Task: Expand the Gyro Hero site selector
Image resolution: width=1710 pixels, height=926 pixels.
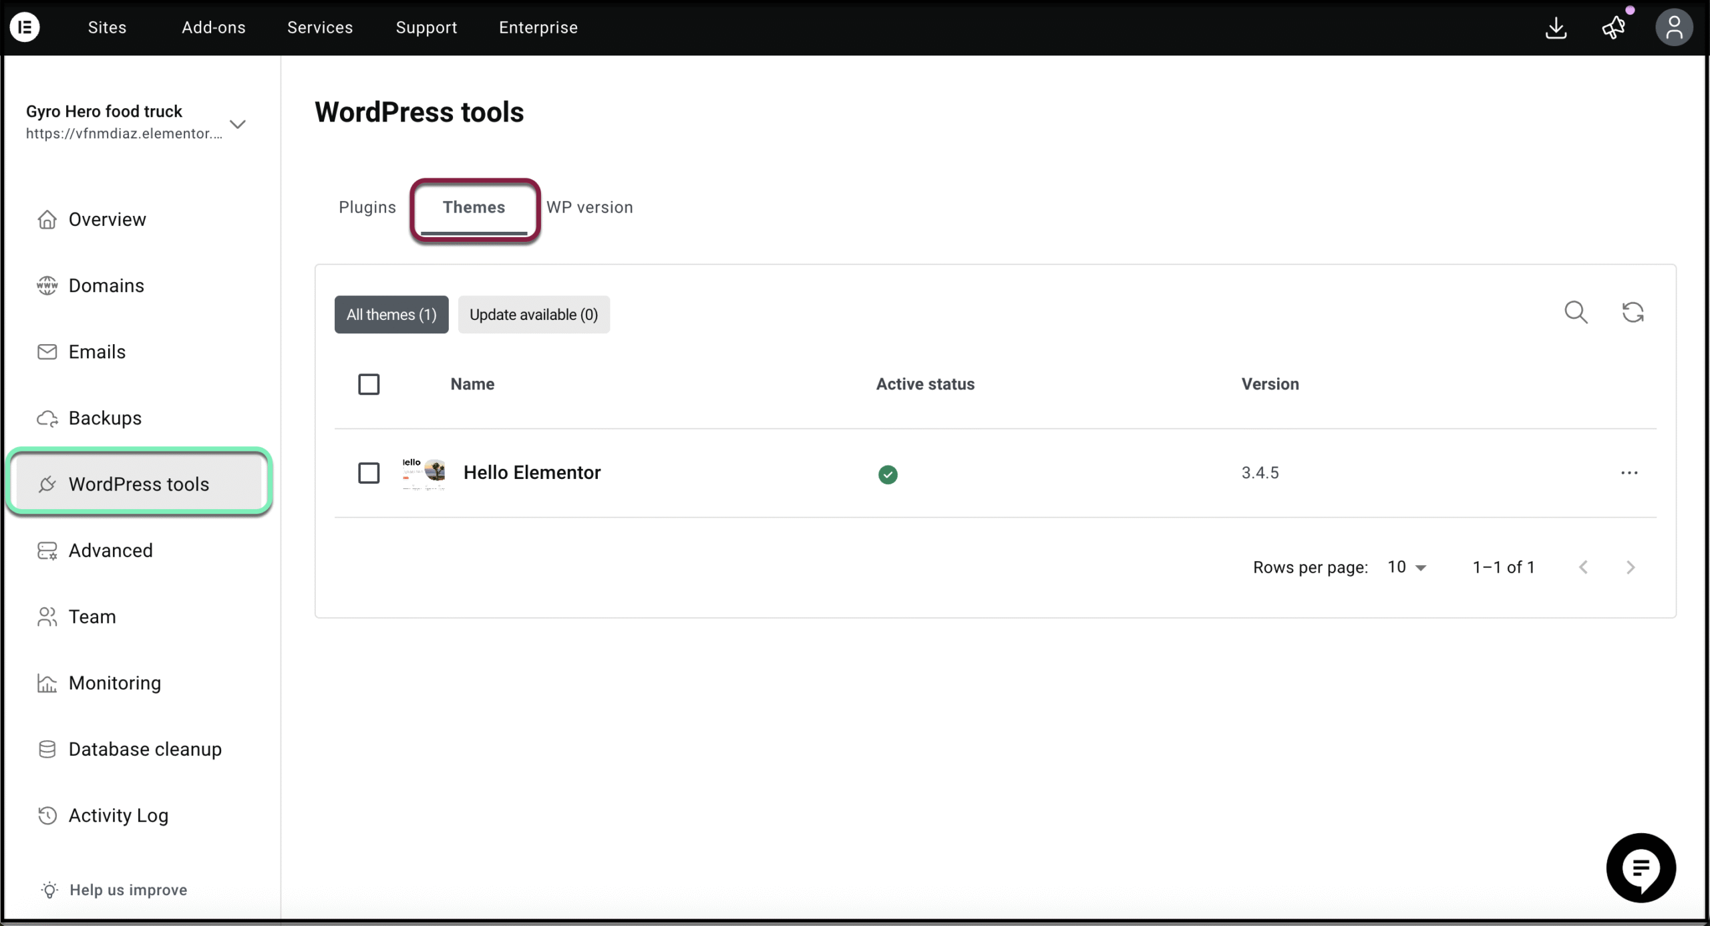Action: [x=238, y=124]
